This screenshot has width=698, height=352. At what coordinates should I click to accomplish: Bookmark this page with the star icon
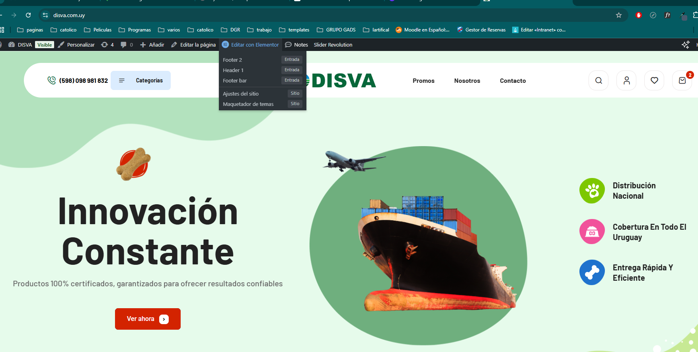pyautogui.click(x=618, y=15)
